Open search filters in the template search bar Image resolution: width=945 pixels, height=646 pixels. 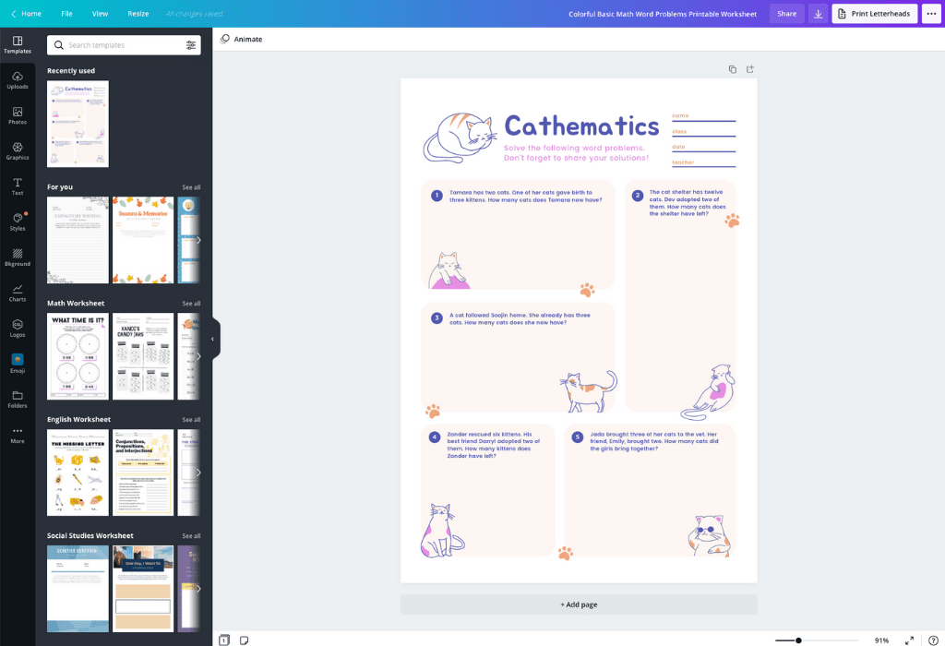click(x=192, y=44)
